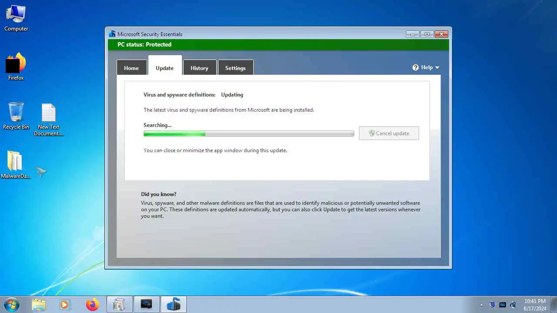The height and width of the screenshot is (313, 557).
Task: Click the 'Did you know?' heading
Action: click(159, 194)
